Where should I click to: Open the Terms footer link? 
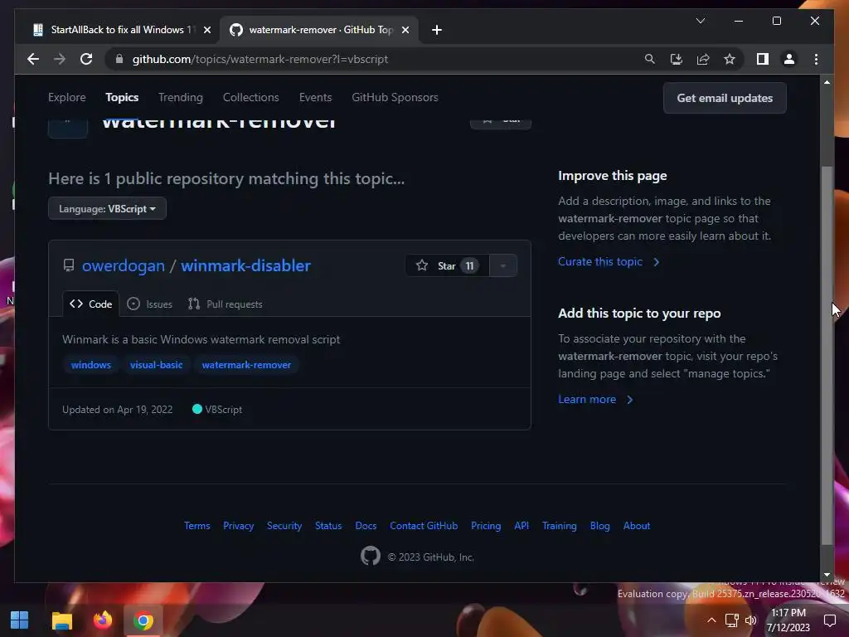point(197,525)
